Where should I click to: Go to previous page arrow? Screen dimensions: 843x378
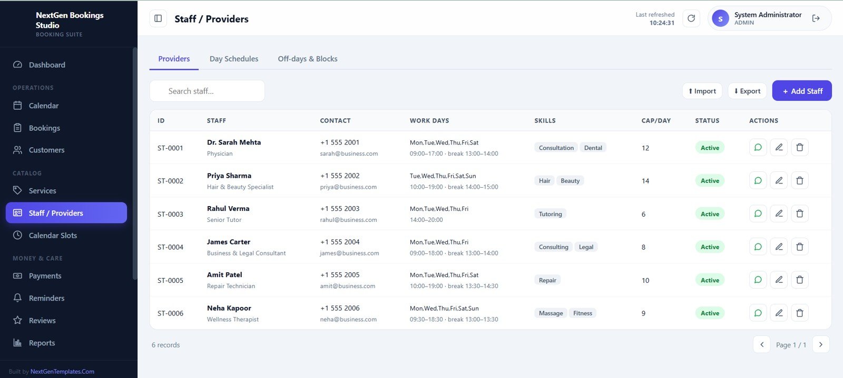point(762,344)
